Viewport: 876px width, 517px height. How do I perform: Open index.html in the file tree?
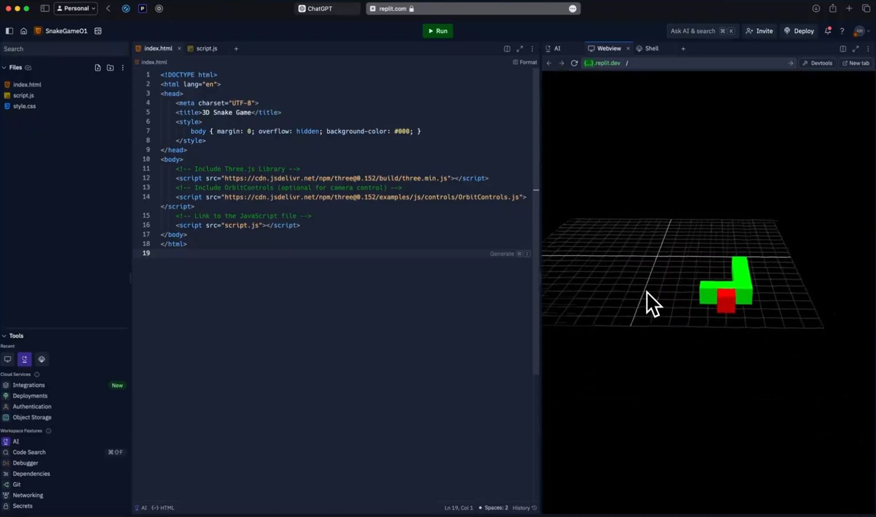[27, 85]
